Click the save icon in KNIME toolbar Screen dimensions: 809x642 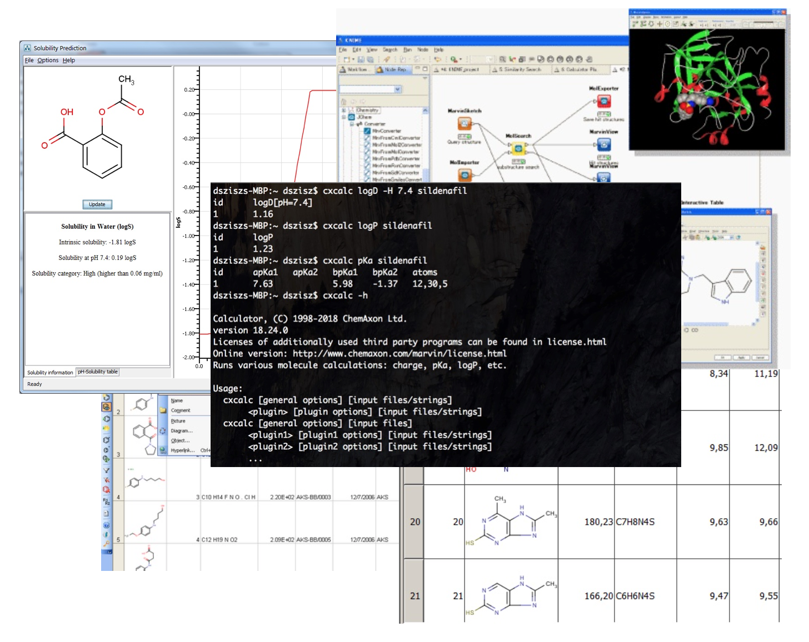point(361,59)
